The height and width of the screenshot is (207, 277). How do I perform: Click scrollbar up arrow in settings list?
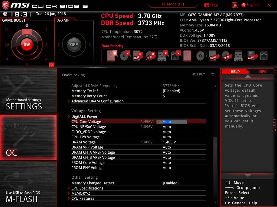215,86
